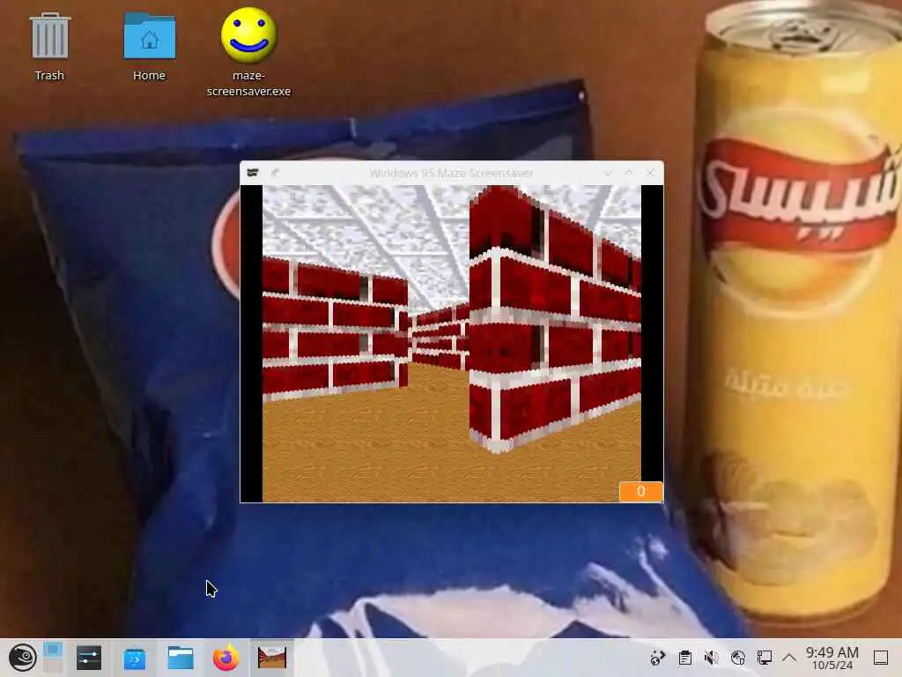
Task: Launch Firefox from the taskbar
Action: (226, 658)
